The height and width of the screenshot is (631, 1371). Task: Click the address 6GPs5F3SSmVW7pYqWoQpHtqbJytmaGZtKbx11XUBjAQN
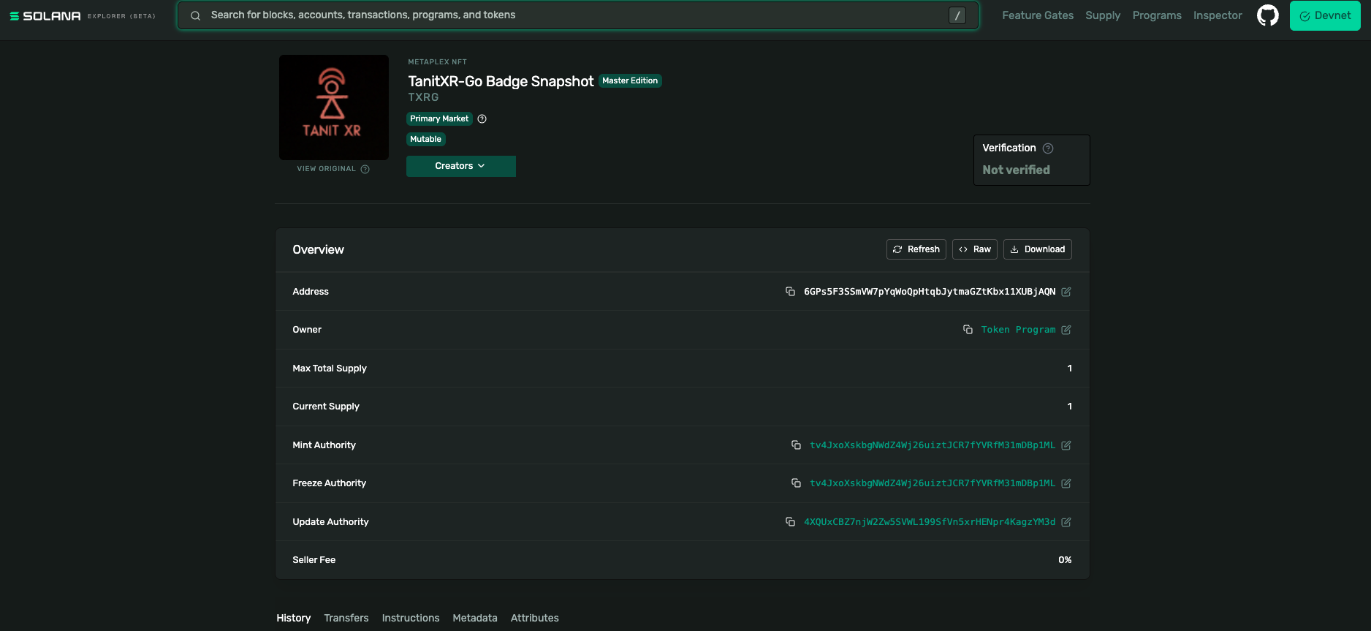click(930, 292)
